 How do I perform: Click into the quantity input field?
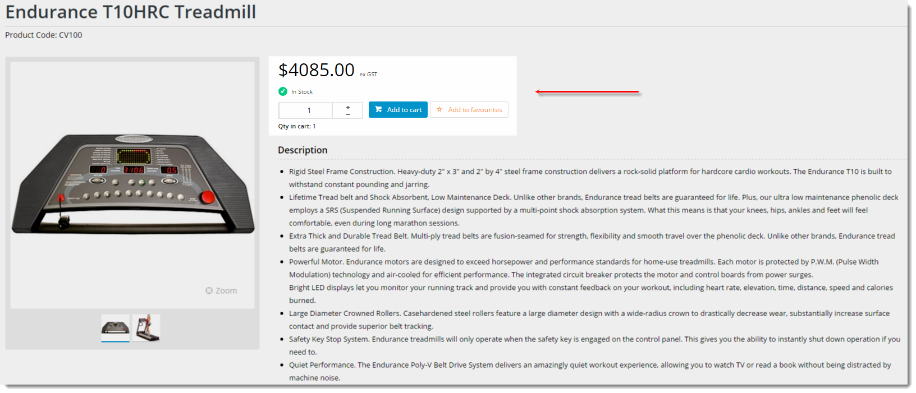tap(306, 110)
